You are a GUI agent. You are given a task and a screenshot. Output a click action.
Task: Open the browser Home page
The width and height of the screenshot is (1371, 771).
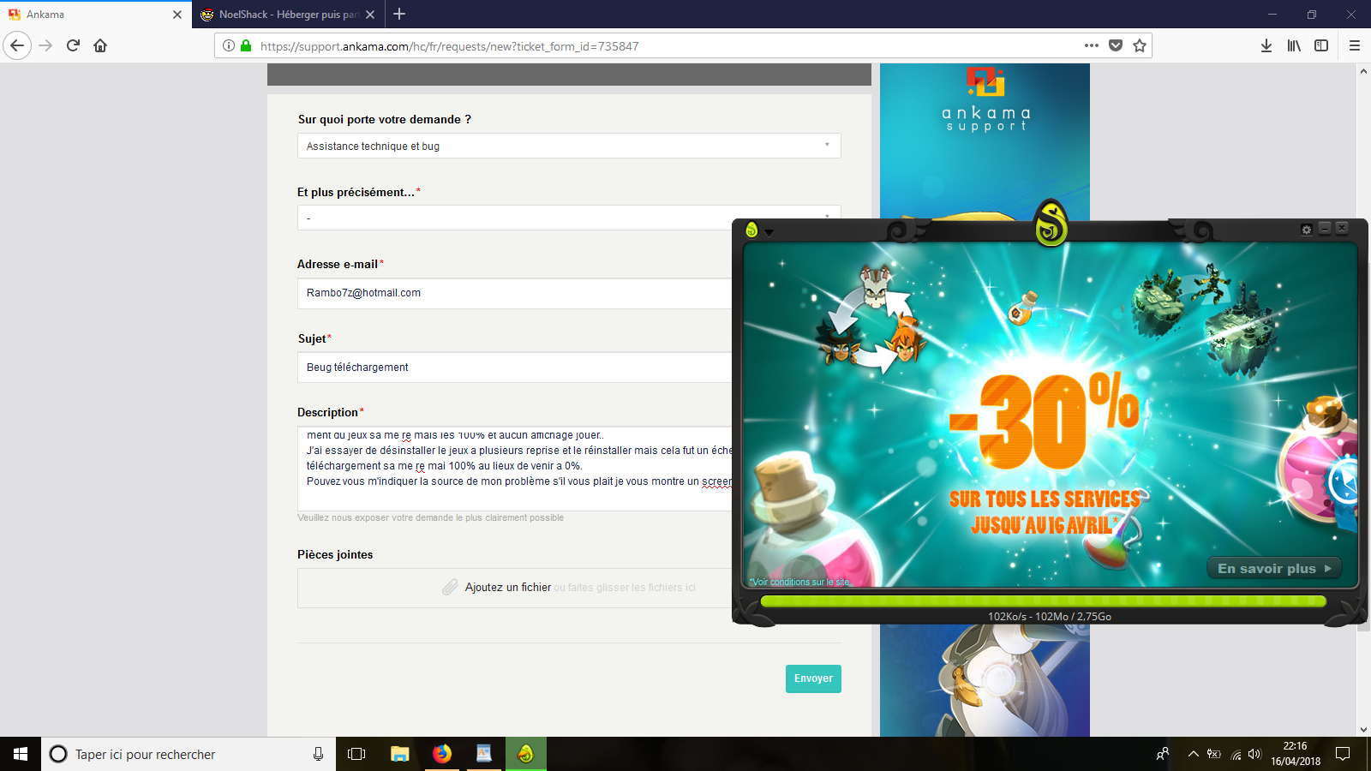pos(100,45)
